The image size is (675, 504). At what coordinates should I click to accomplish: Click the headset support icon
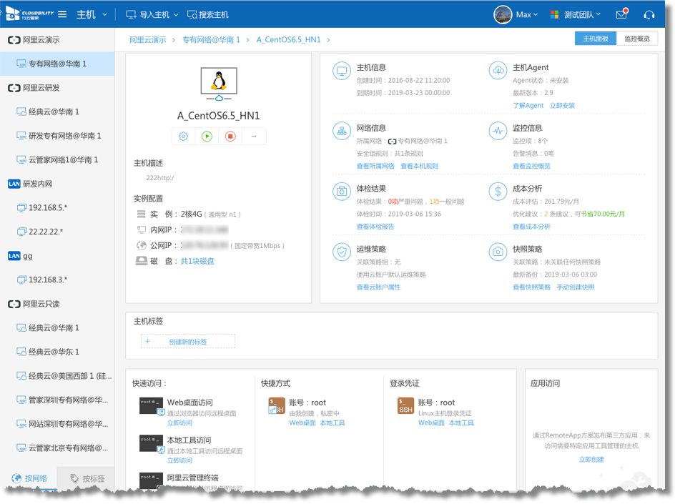(649, 15)
